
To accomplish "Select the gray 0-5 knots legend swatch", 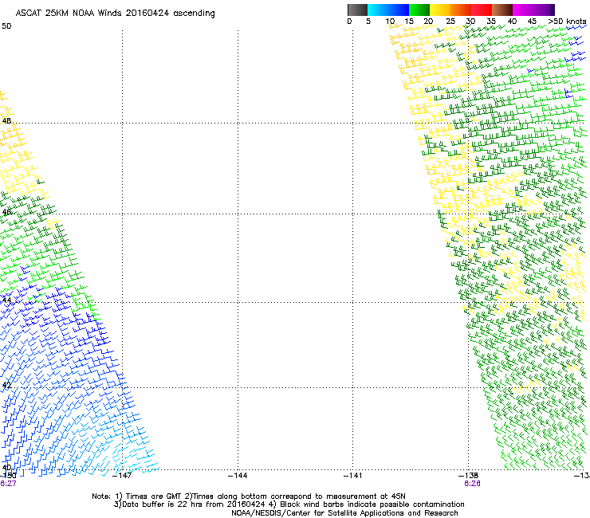I will click(x=357, y=10).
